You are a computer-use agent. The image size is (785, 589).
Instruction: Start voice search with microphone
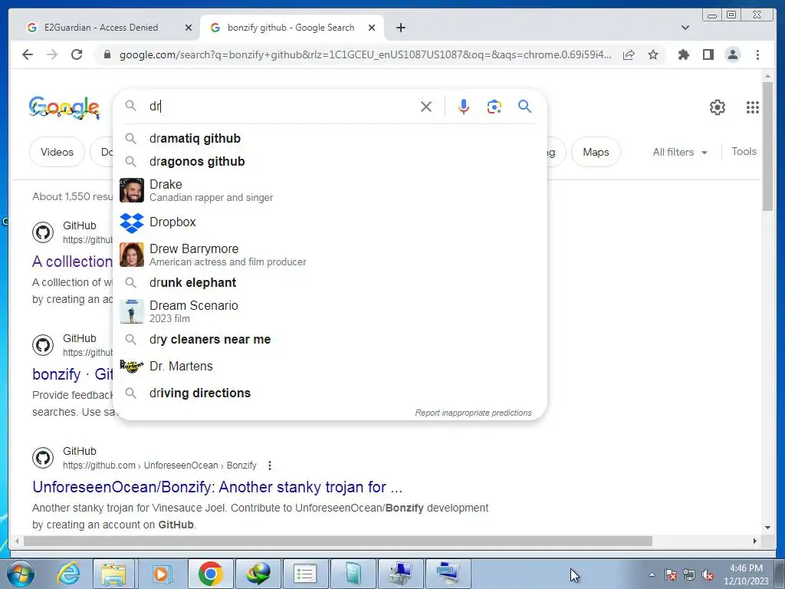pos(464,106)
